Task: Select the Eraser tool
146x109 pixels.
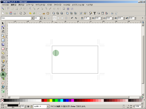Action: click(3, 83)
